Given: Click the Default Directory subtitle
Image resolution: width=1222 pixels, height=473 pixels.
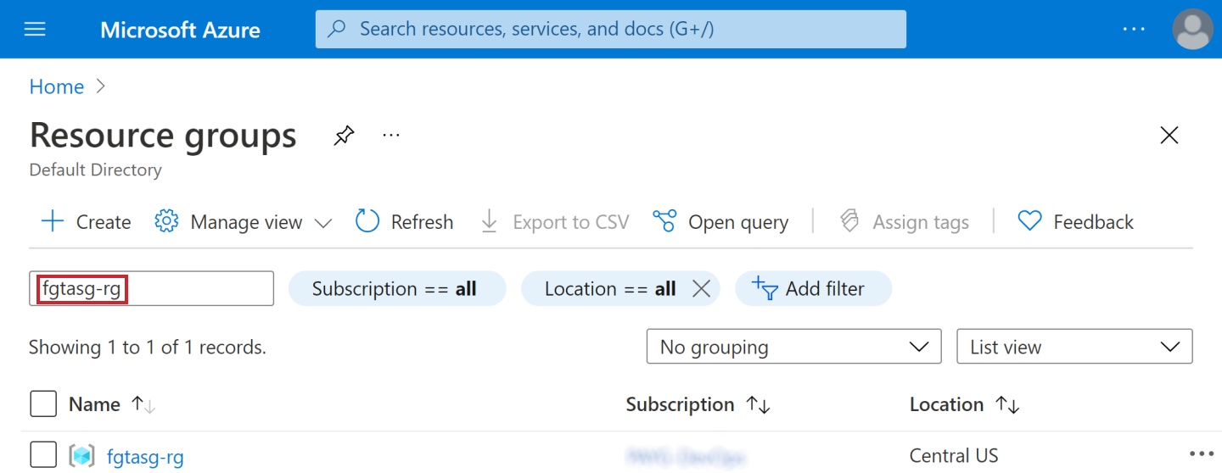Looking at the screenshot, I should click(95, 170).
